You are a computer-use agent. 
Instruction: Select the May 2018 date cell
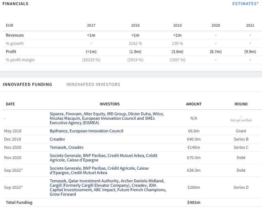pyautogui.click(x=13, y=131)
